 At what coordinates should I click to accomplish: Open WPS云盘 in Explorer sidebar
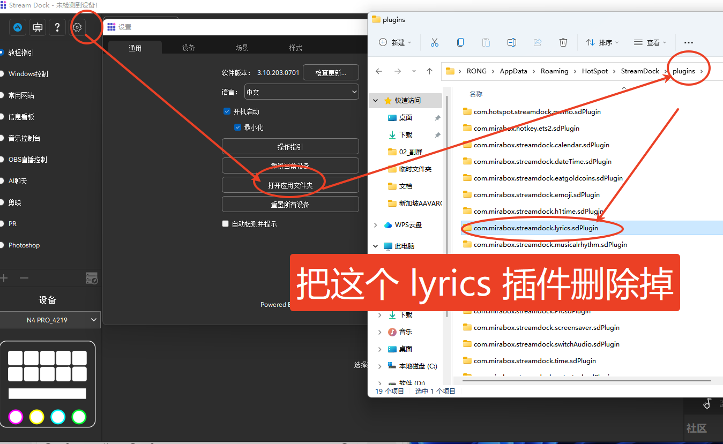pyautogui.click(x=408, y=225)
